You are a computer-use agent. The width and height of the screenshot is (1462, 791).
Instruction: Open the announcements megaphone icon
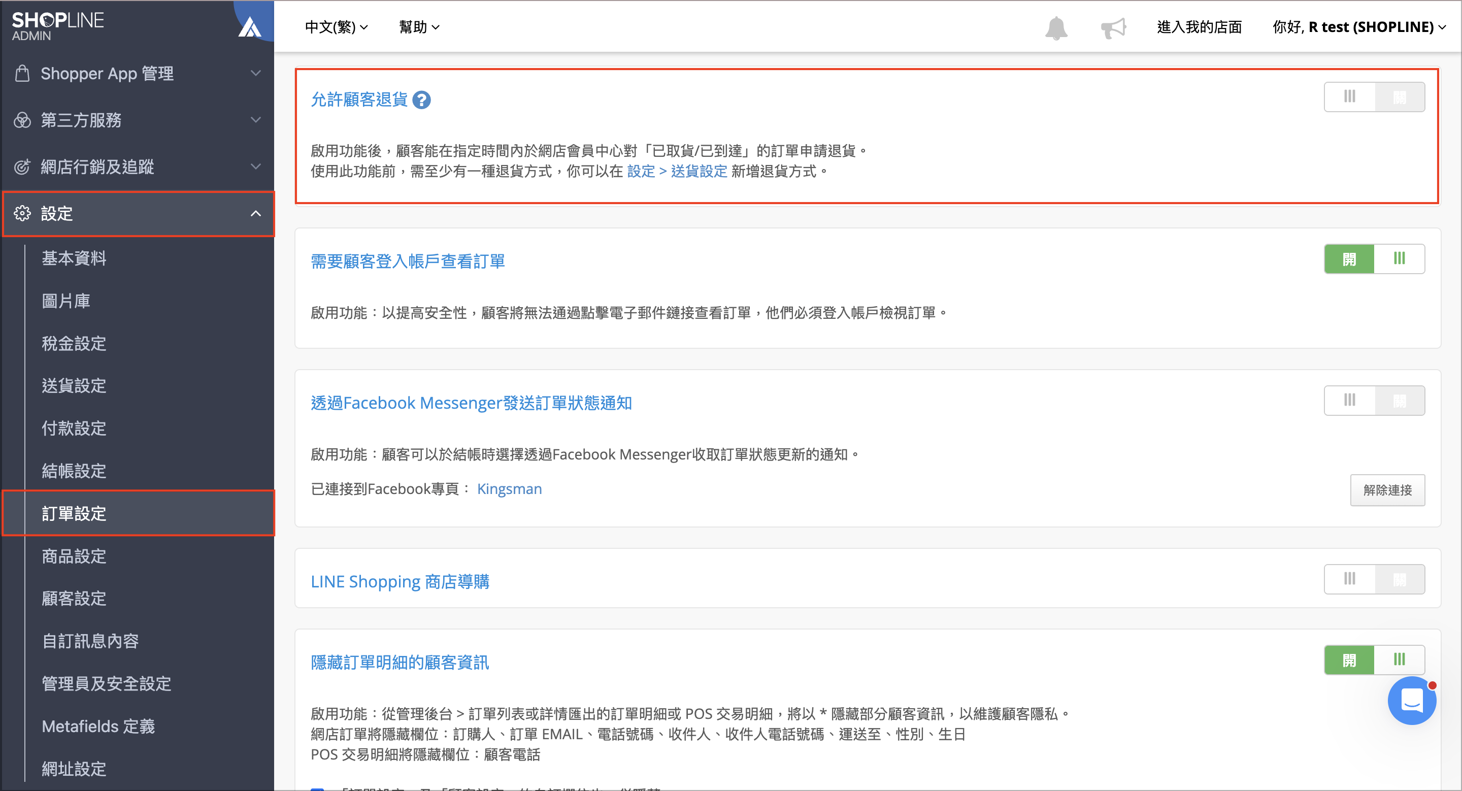coord(1114,27)
